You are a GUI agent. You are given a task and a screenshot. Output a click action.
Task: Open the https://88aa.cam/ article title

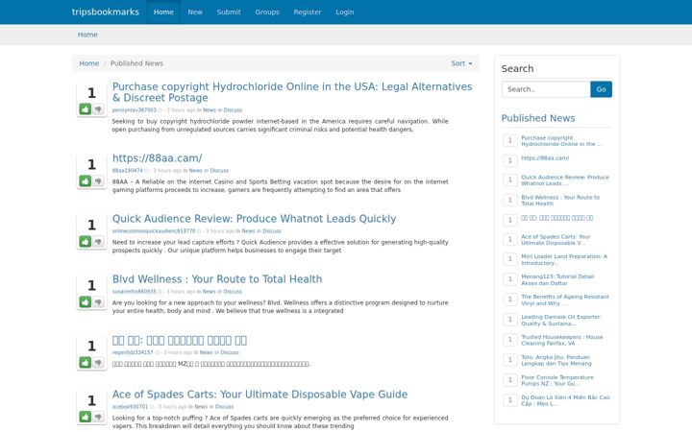point(157,158)
